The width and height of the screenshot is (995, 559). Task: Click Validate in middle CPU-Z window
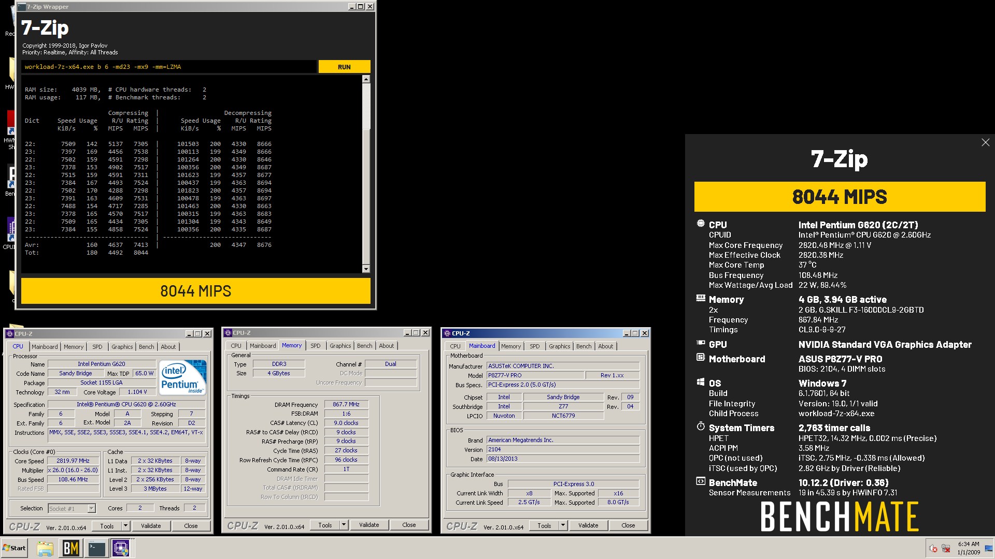tap(369, 525)
